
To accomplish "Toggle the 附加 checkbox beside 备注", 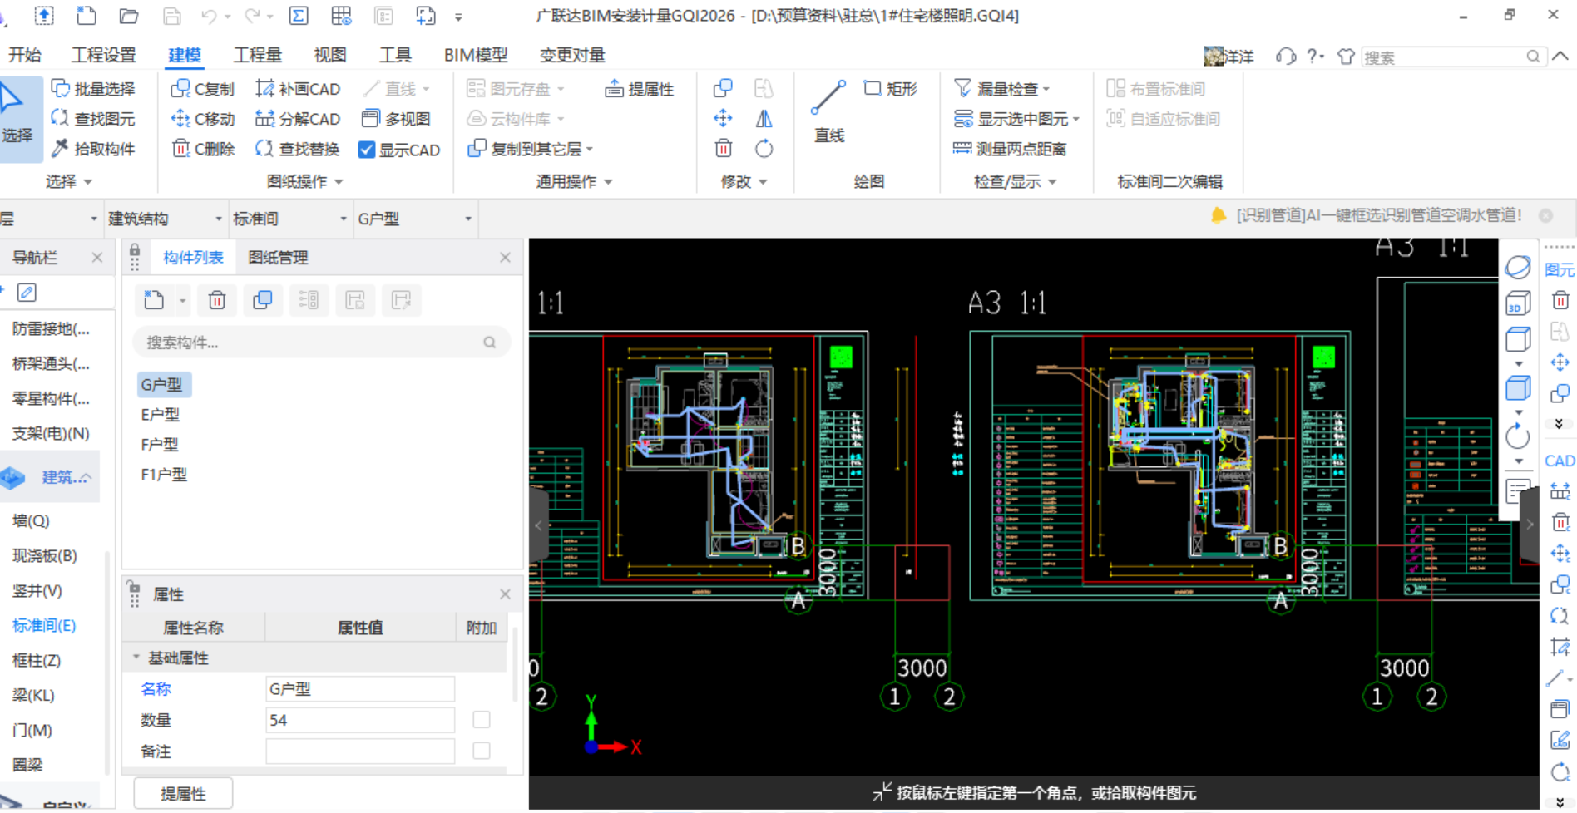I will point(481,750).
